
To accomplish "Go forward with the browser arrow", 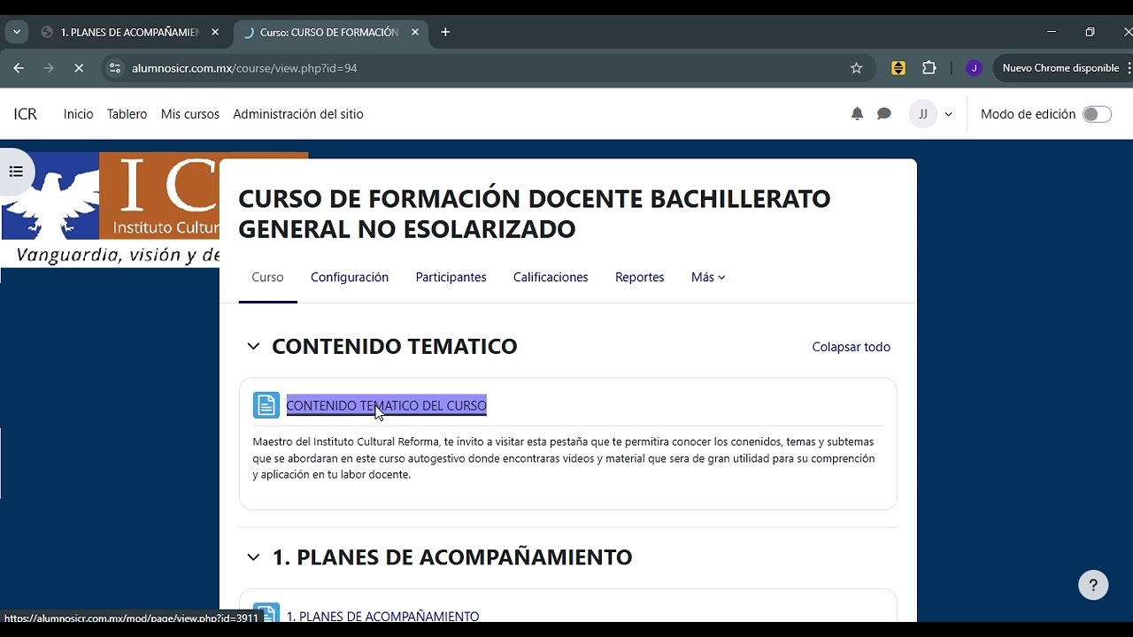I will [49, 68].
